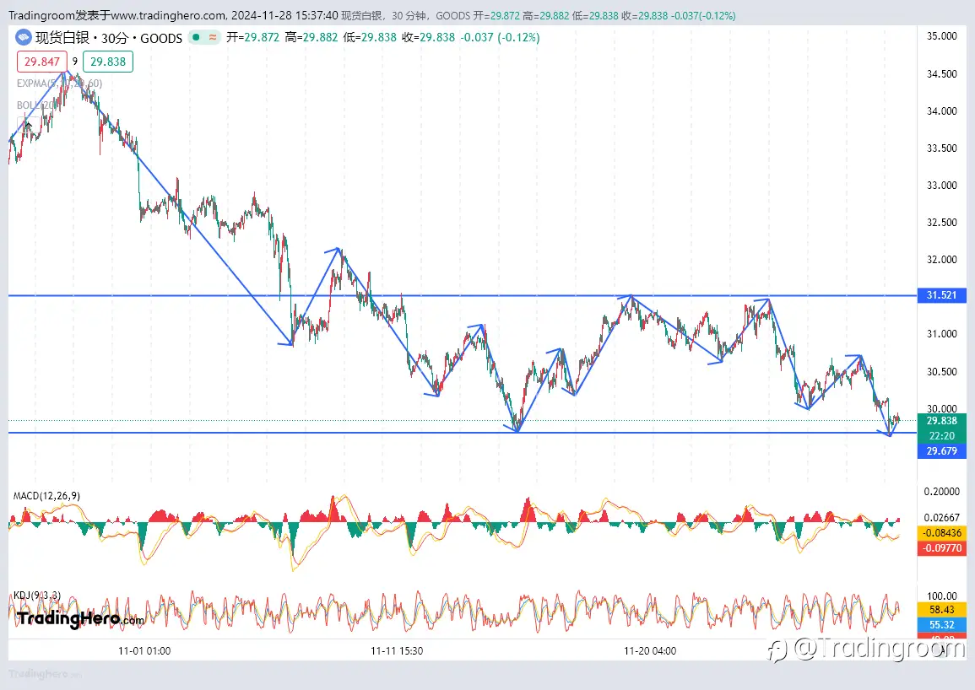Click the spot silver symbol logo icon

pyautogui.click(x=24, y=38)
